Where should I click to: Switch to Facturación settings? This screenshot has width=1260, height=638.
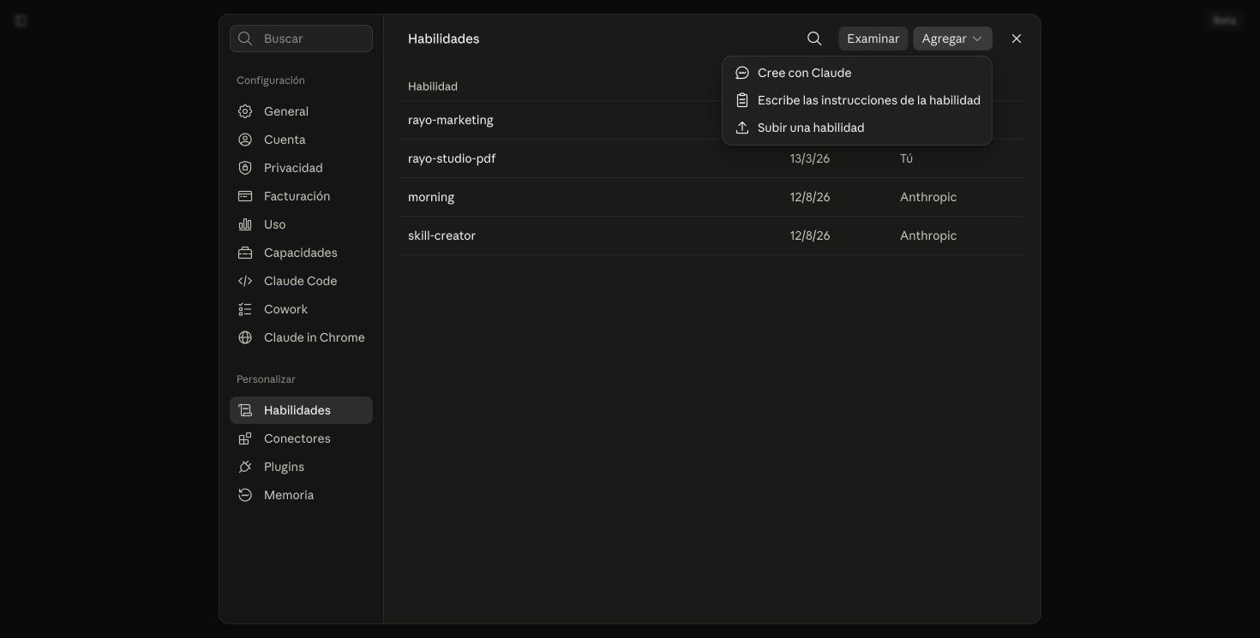(x=301, y=196)
